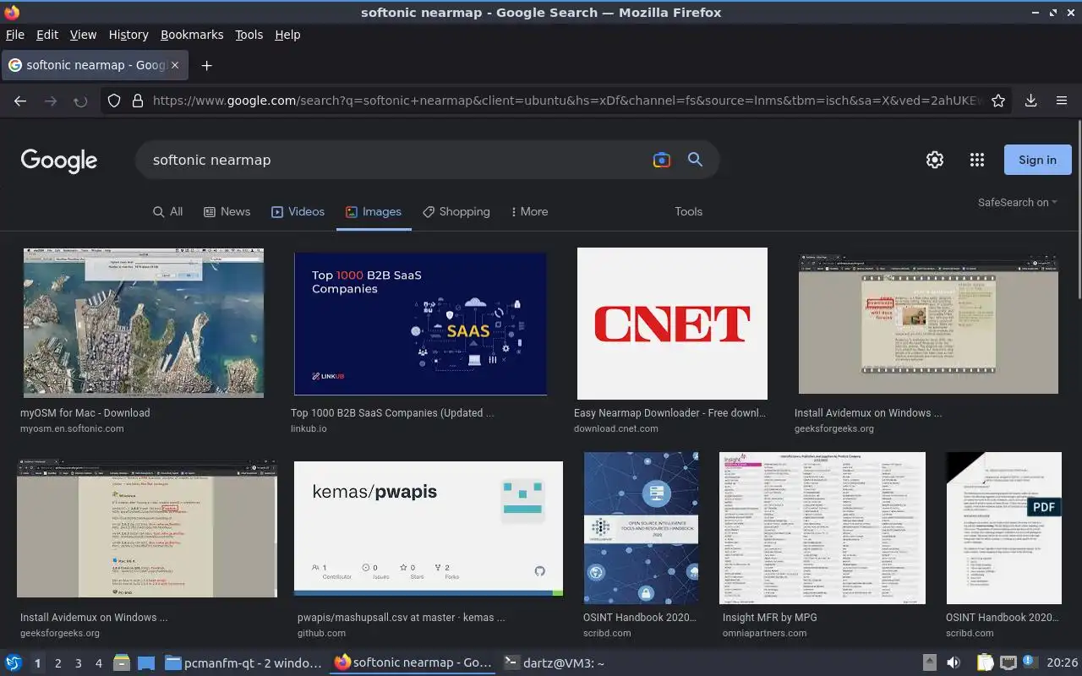Viewport: 1082px width, 676px height.
Task: Open the red CNET logo thumbnail
Action: (x=672, y=324)
